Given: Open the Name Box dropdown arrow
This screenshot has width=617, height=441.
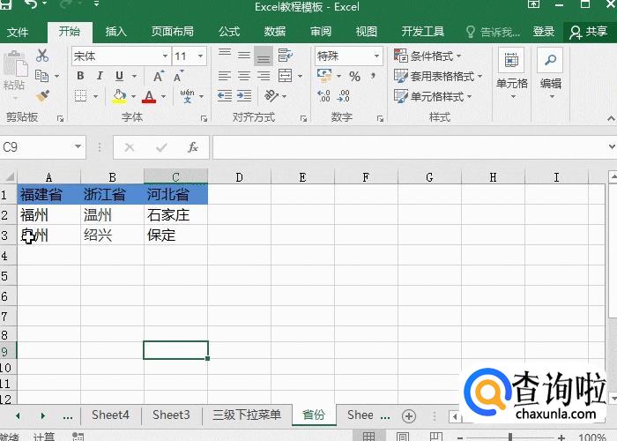Looking at the screenshot, I should 78,147.
